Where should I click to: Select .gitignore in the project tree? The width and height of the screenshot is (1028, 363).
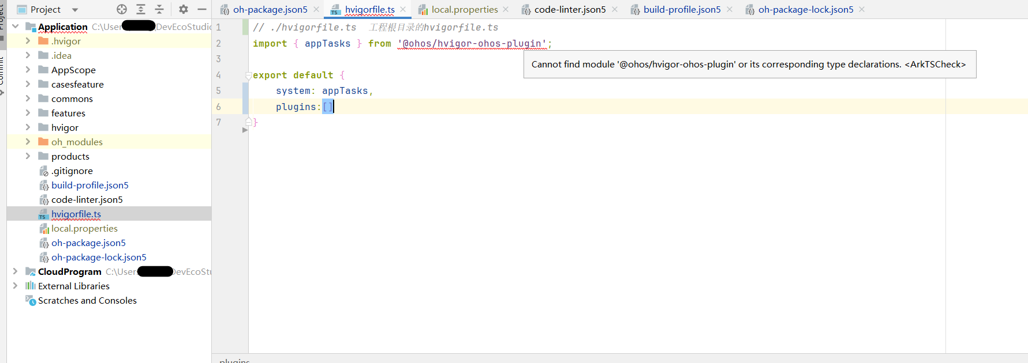pos(72,171)
